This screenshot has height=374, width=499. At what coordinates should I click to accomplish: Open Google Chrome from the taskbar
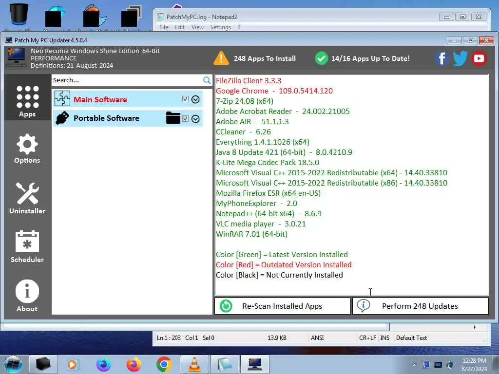tap(164, 364)
